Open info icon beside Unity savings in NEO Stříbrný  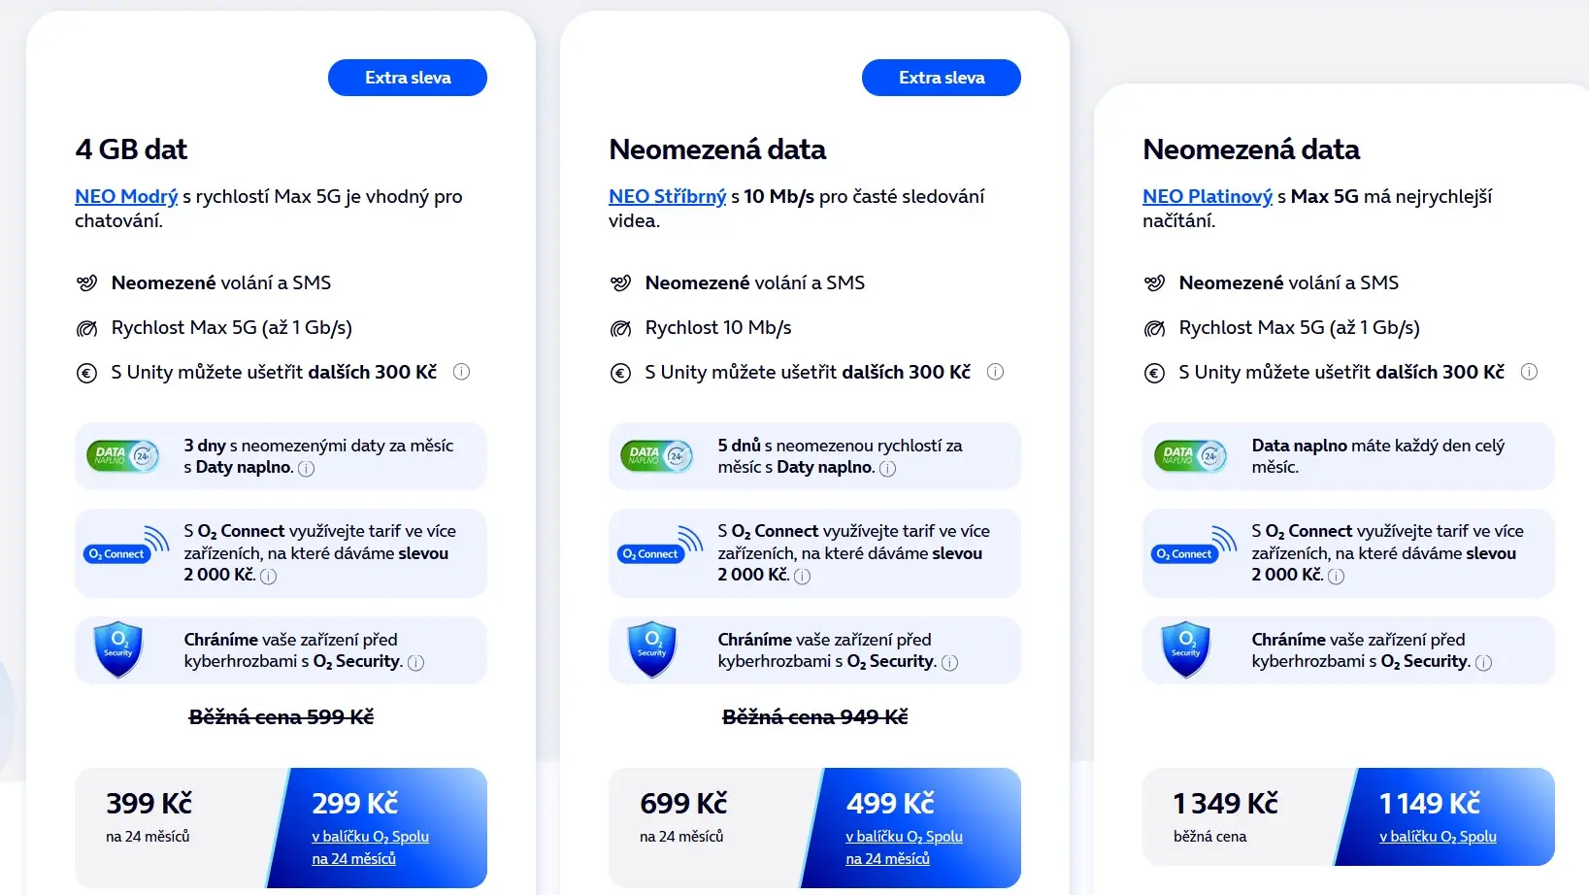996,372
